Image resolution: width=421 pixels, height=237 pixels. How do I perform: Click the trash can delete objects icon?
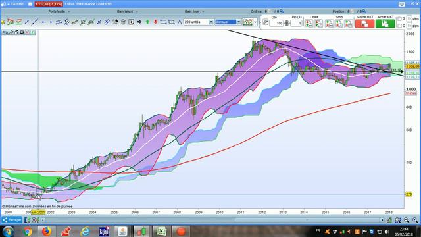point(123,22)
